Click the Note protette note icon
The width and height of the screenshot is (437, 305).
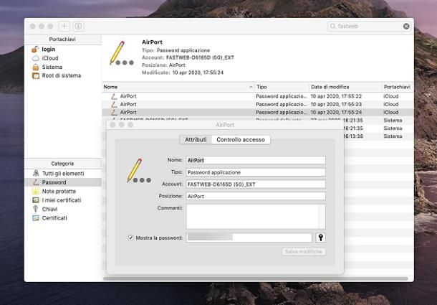pyautogui.click(x=36, y=192)
